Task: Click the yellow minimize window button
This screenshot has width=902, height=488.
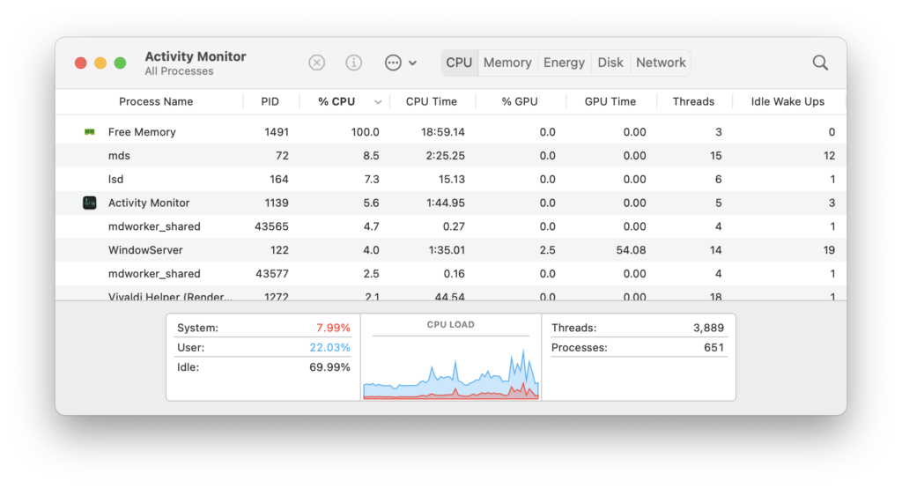Action: [100, 63]
